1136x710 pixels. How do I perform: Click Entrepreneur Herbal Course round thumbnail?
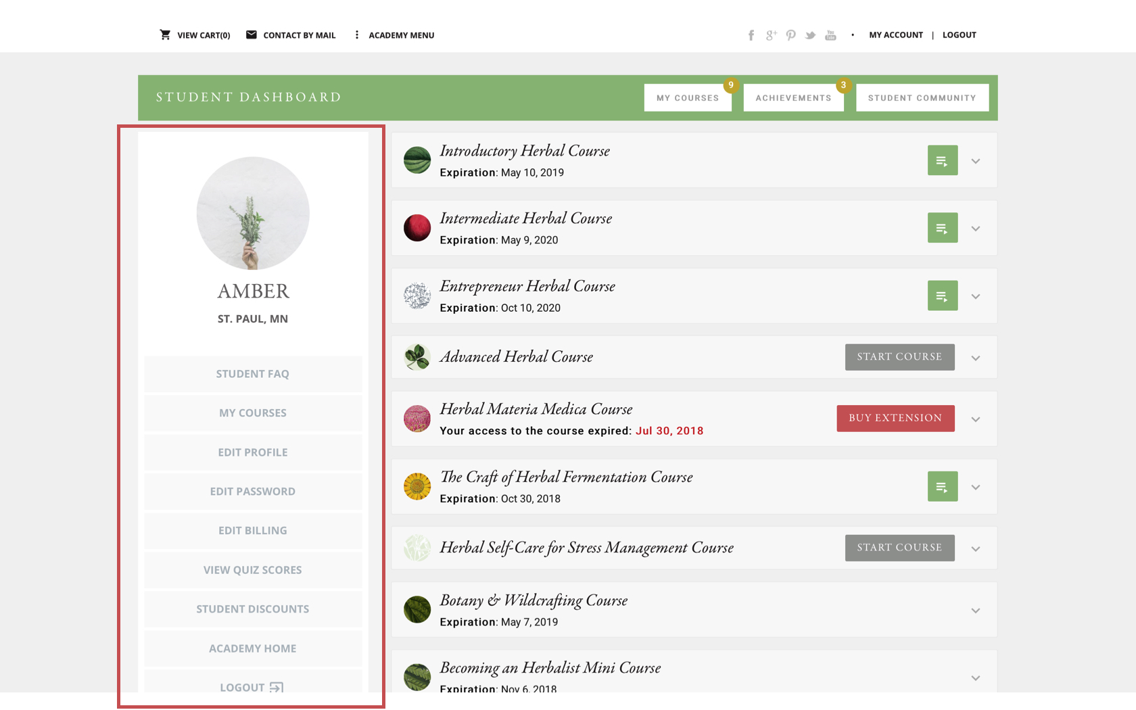click(x=417, y=295)
